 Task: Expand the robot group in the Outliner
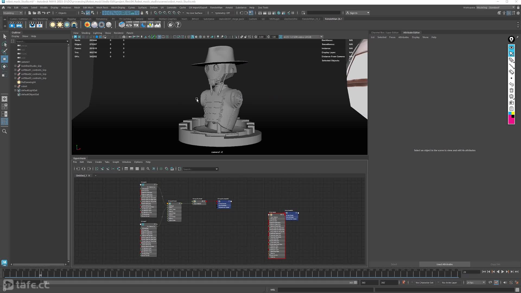[x=15, y=86]
